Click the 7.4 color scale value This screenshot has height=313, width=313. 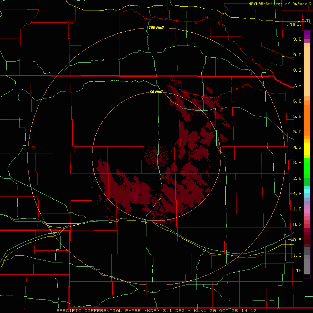pos(297,86)
